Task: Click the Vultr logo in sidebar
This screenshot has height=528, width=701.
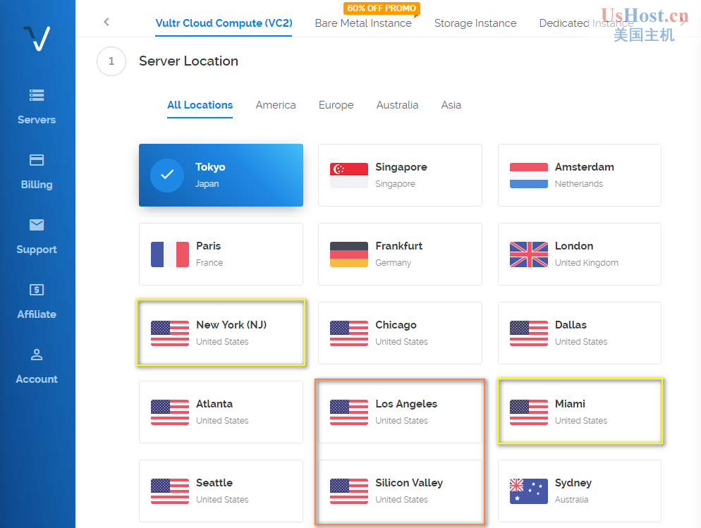Action: pos(37,38)
